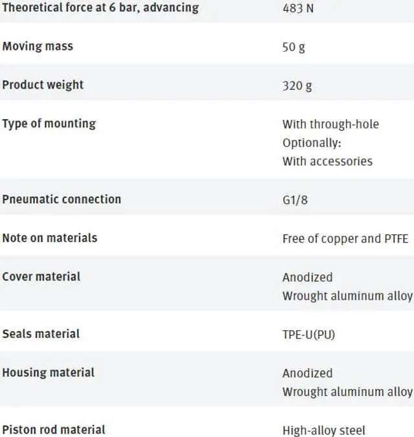The height and width of the screenshot is (437, 414).
Task: Click the 'Note on materials' label
Action: click(x=50, y=238)
